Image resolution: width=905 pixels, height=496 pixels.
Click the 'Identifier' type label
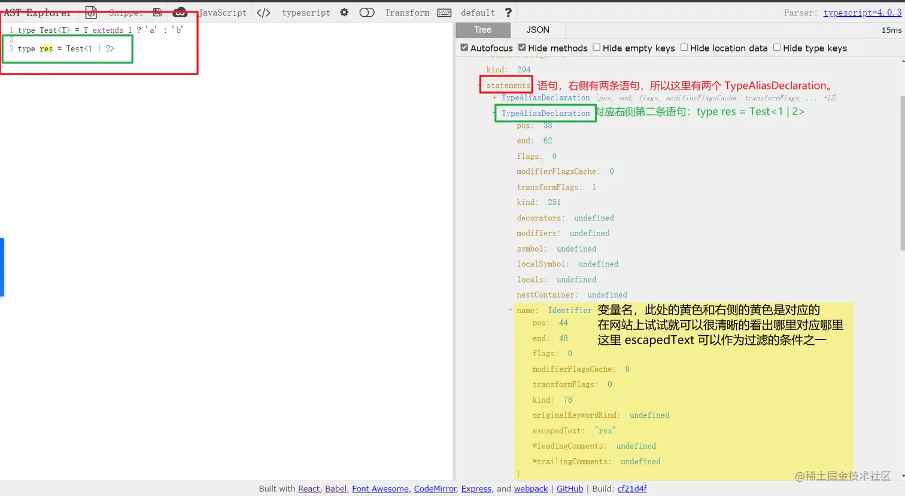click(570, 310)
